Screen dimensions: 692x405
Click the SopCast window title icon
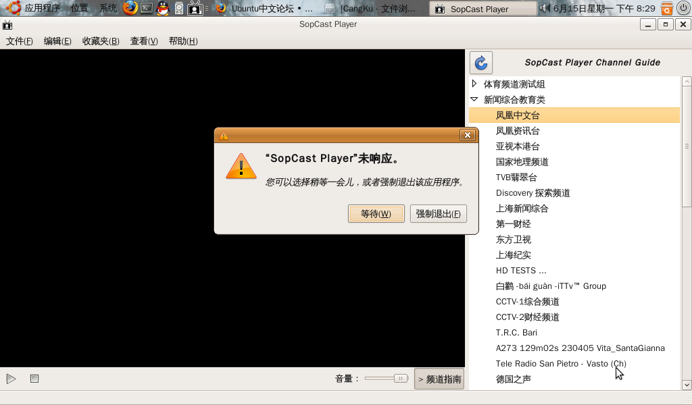7,25
